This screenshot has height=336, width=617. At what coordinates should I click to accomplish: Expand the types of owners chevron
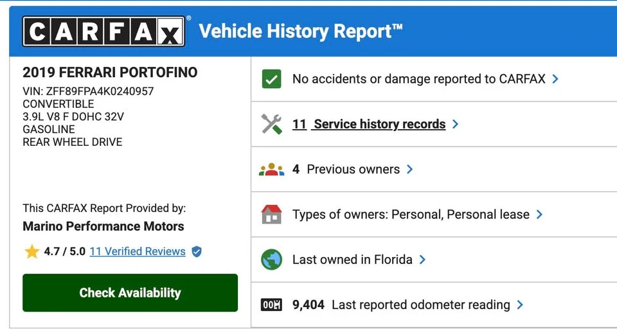point(539,215)
